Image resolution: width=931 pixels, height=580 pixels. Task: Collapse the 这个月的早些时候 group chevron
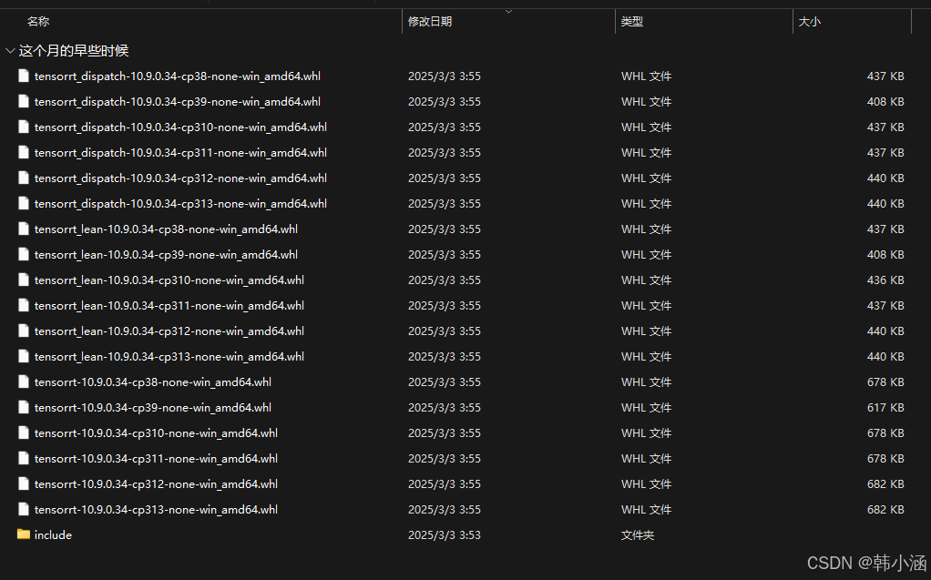pyautogui.click(x=9, y=51)
